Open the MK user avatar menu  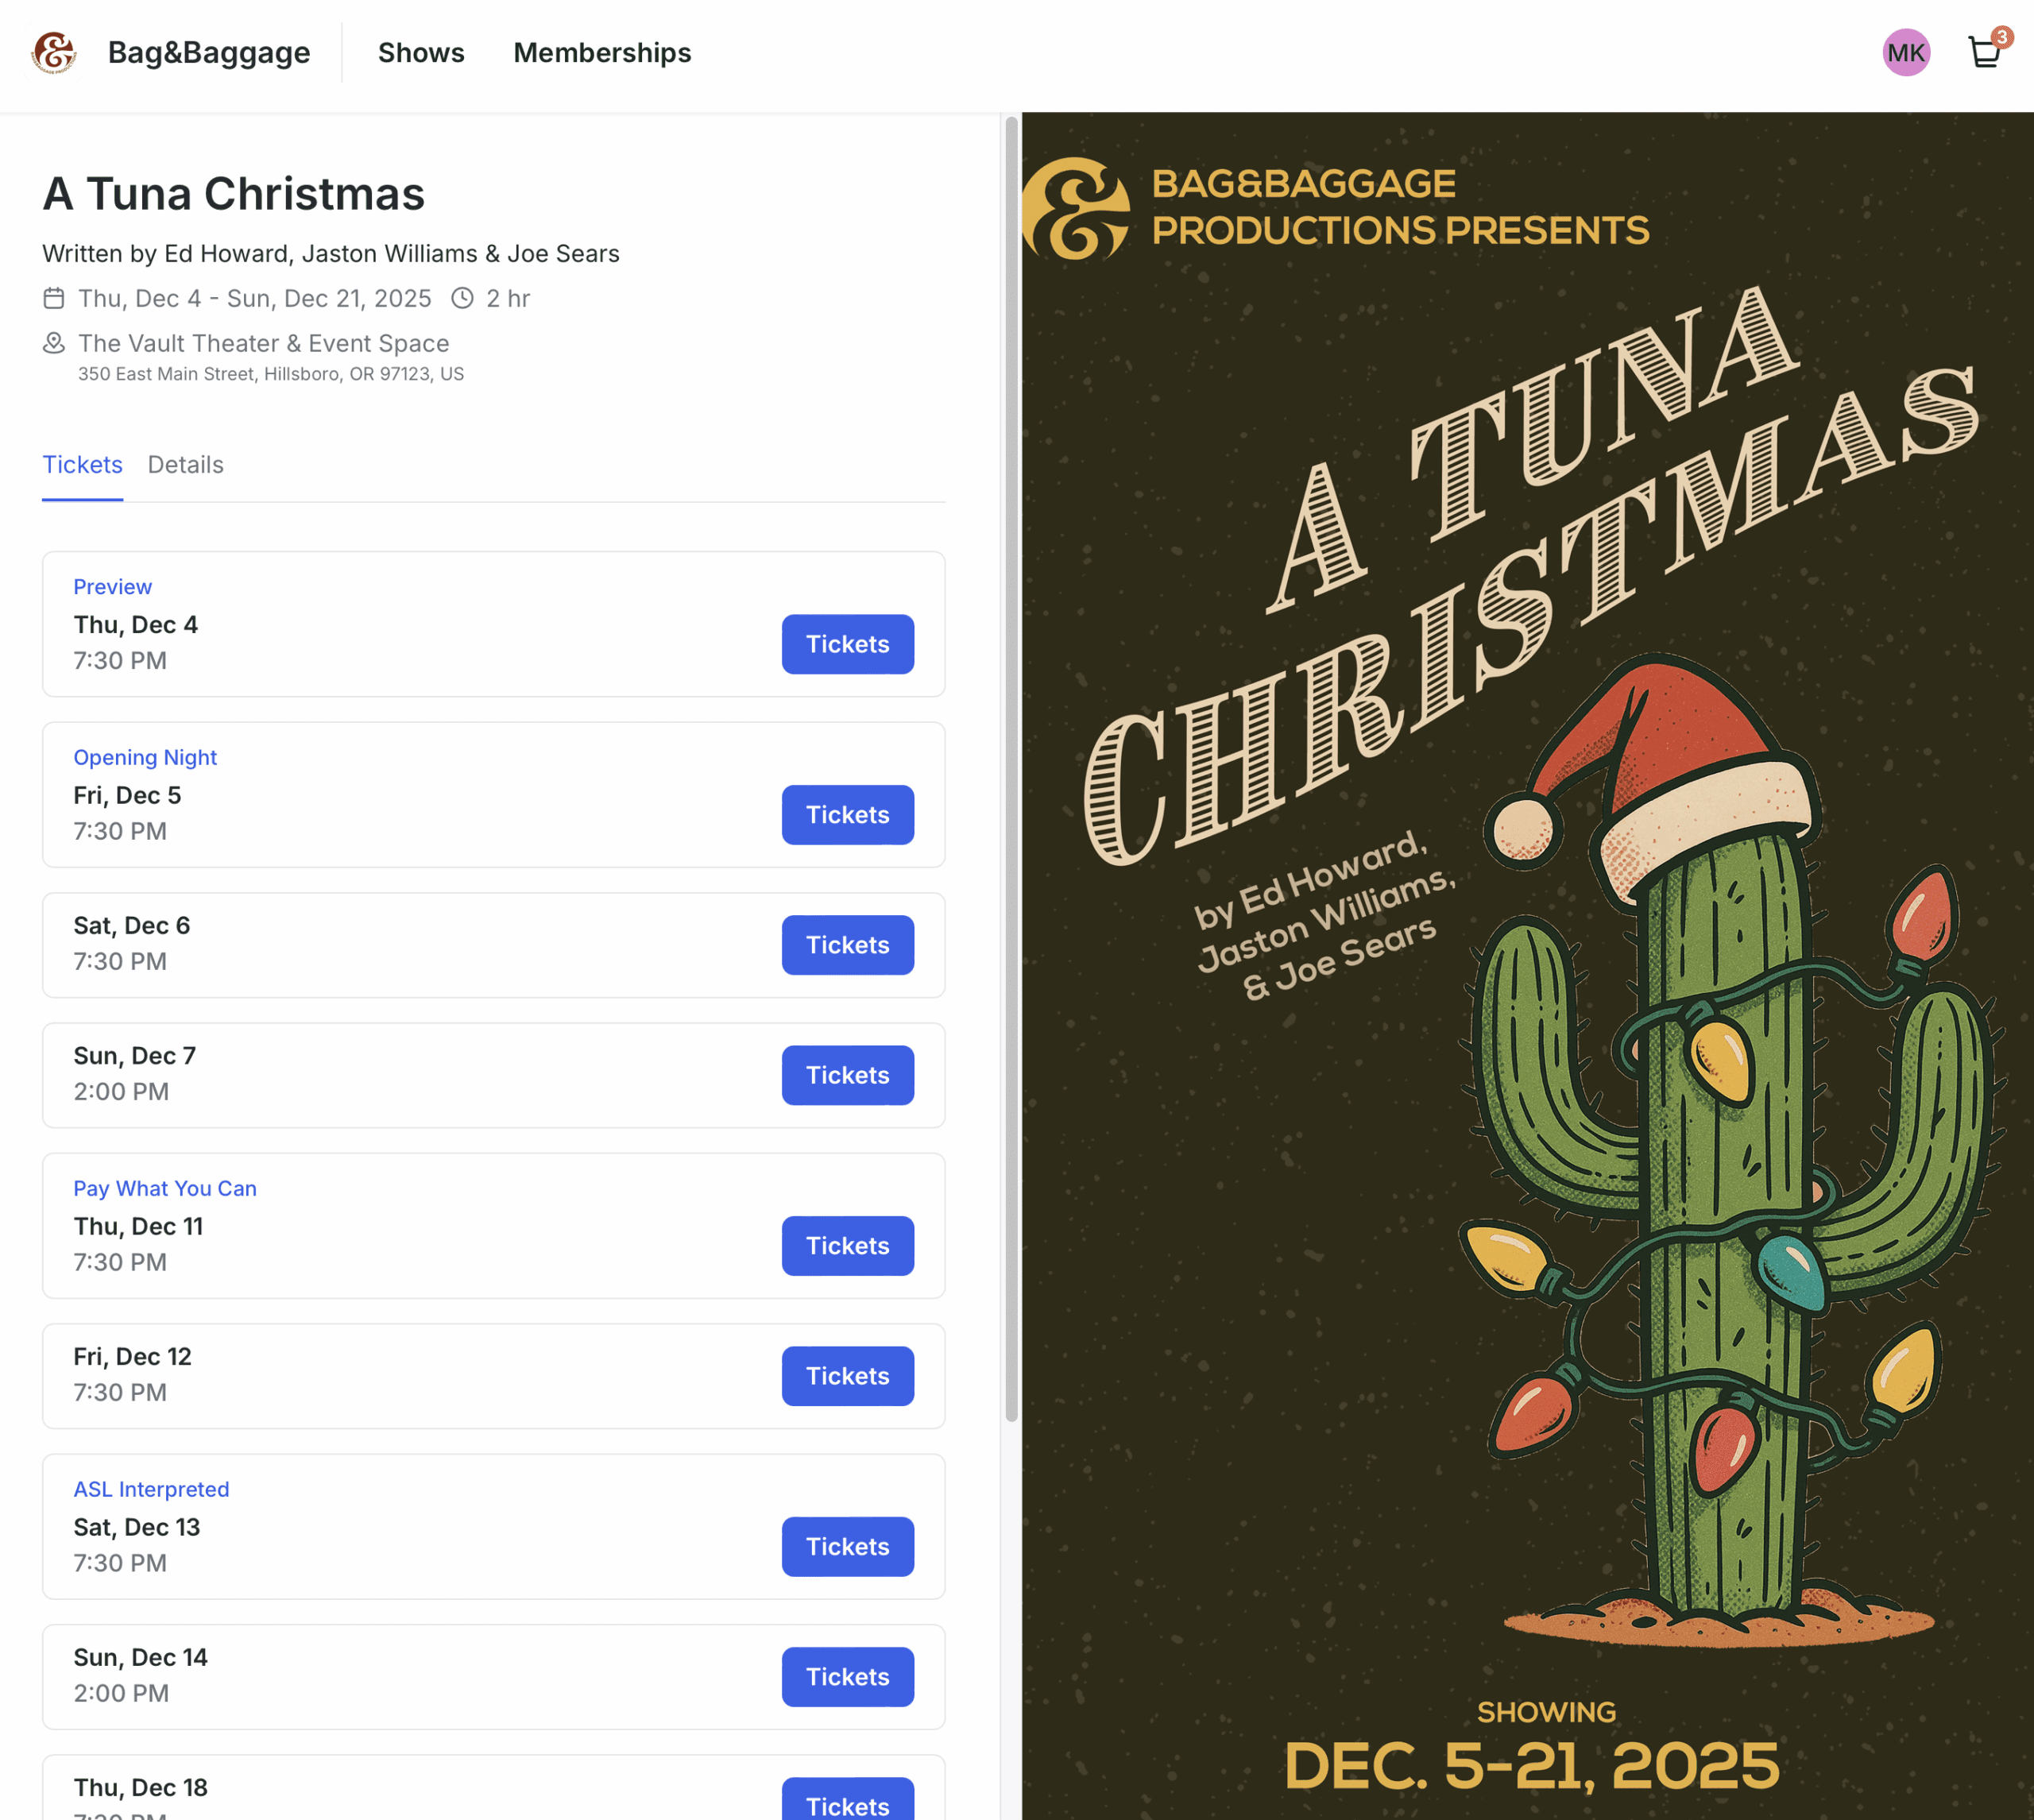[1905, 52]
